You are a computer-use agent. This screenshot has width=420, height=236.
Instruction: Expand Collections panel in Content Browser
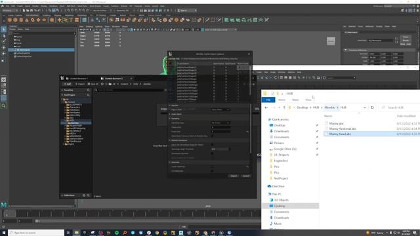(62, 195)
